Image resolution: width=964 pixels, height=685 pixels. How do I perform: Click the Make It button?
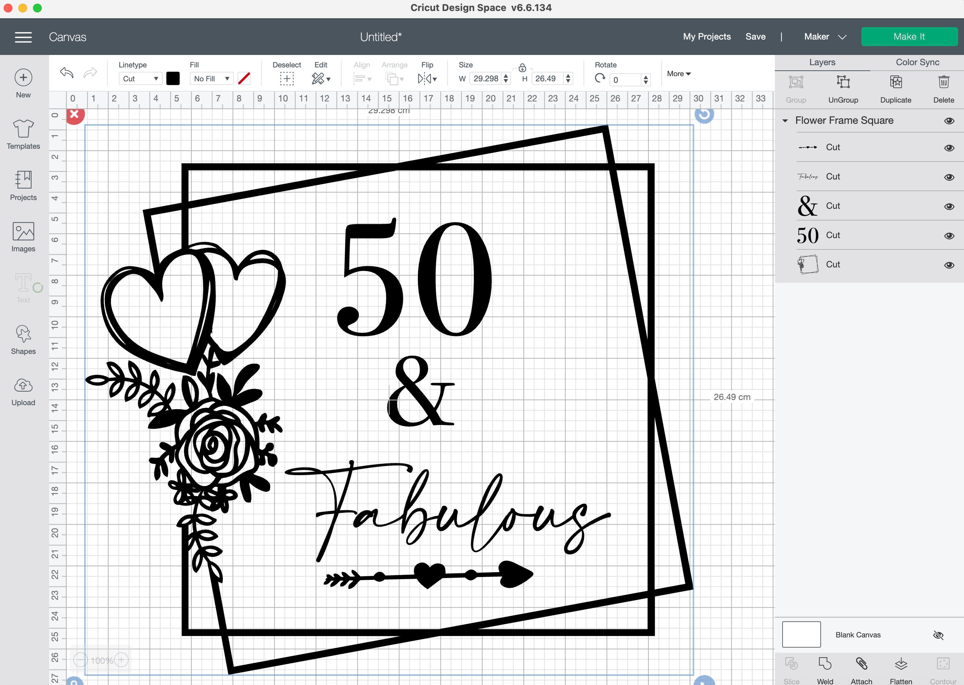click(x=909, y=36)
